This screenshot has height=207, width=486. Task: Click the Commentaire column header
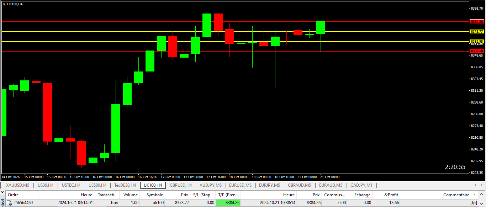point(456,195)
